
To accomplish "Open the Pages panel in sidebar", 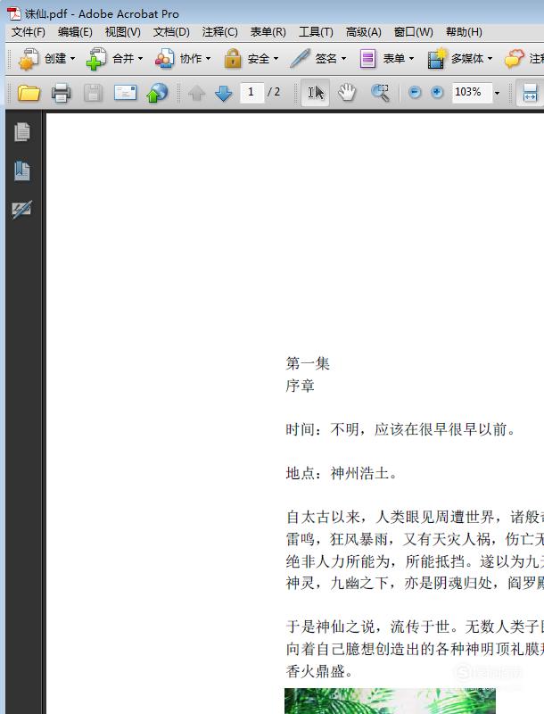I will 22,132.
